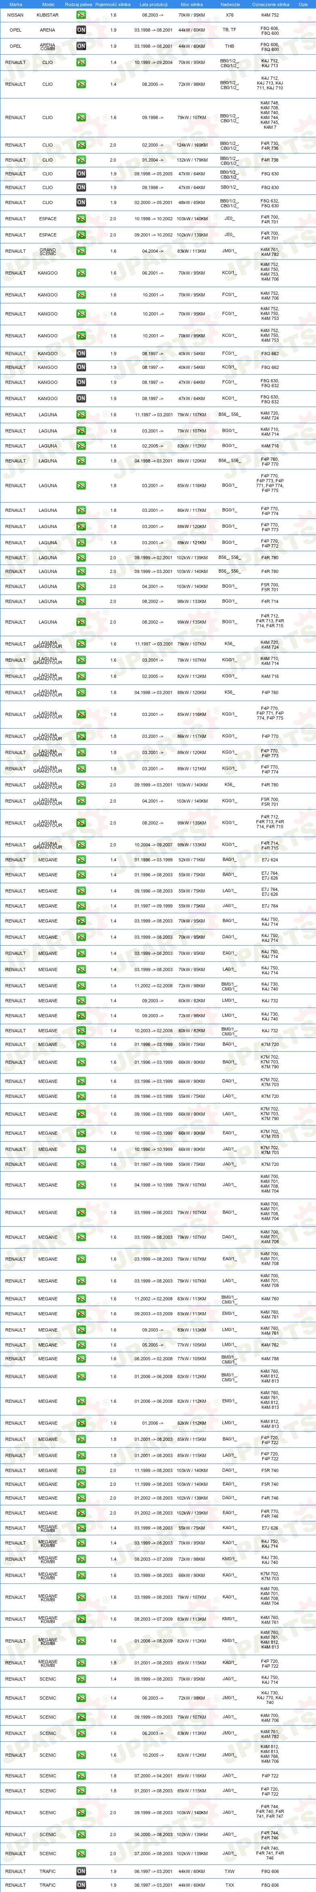The width and height of the screenshot is (316, 1892).
Task: Click the body code THB
Action: point(230,46)
